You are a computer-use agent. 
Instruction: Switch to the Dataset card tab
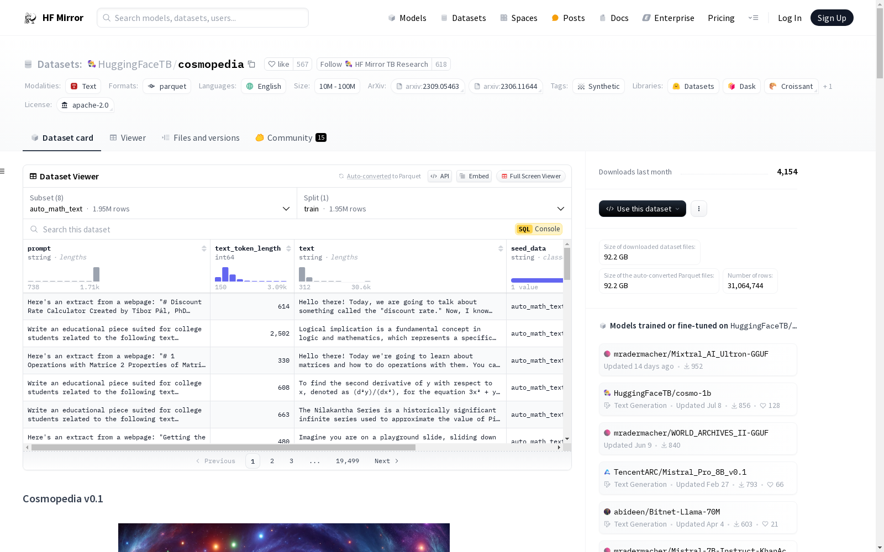pos(62,138)
